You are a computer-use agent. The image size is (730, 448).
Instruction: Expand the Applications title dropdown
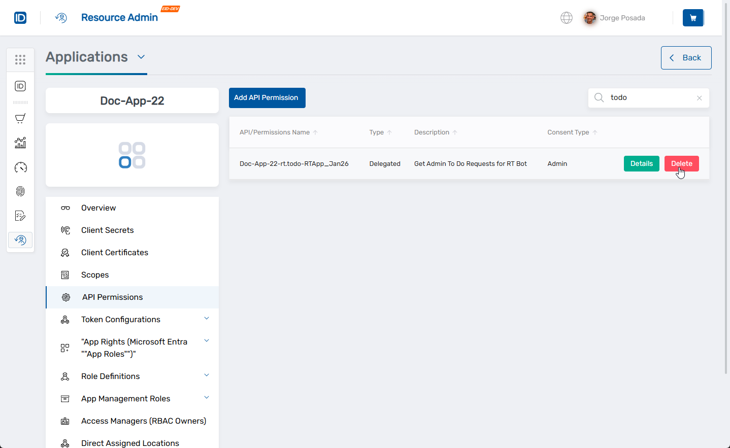(x=141, y=57)
